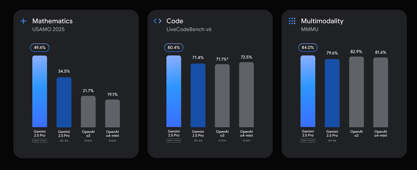
Task: Click the DEEP THINK tag under Mathematics chart
Action: click(x=40, y=140)
